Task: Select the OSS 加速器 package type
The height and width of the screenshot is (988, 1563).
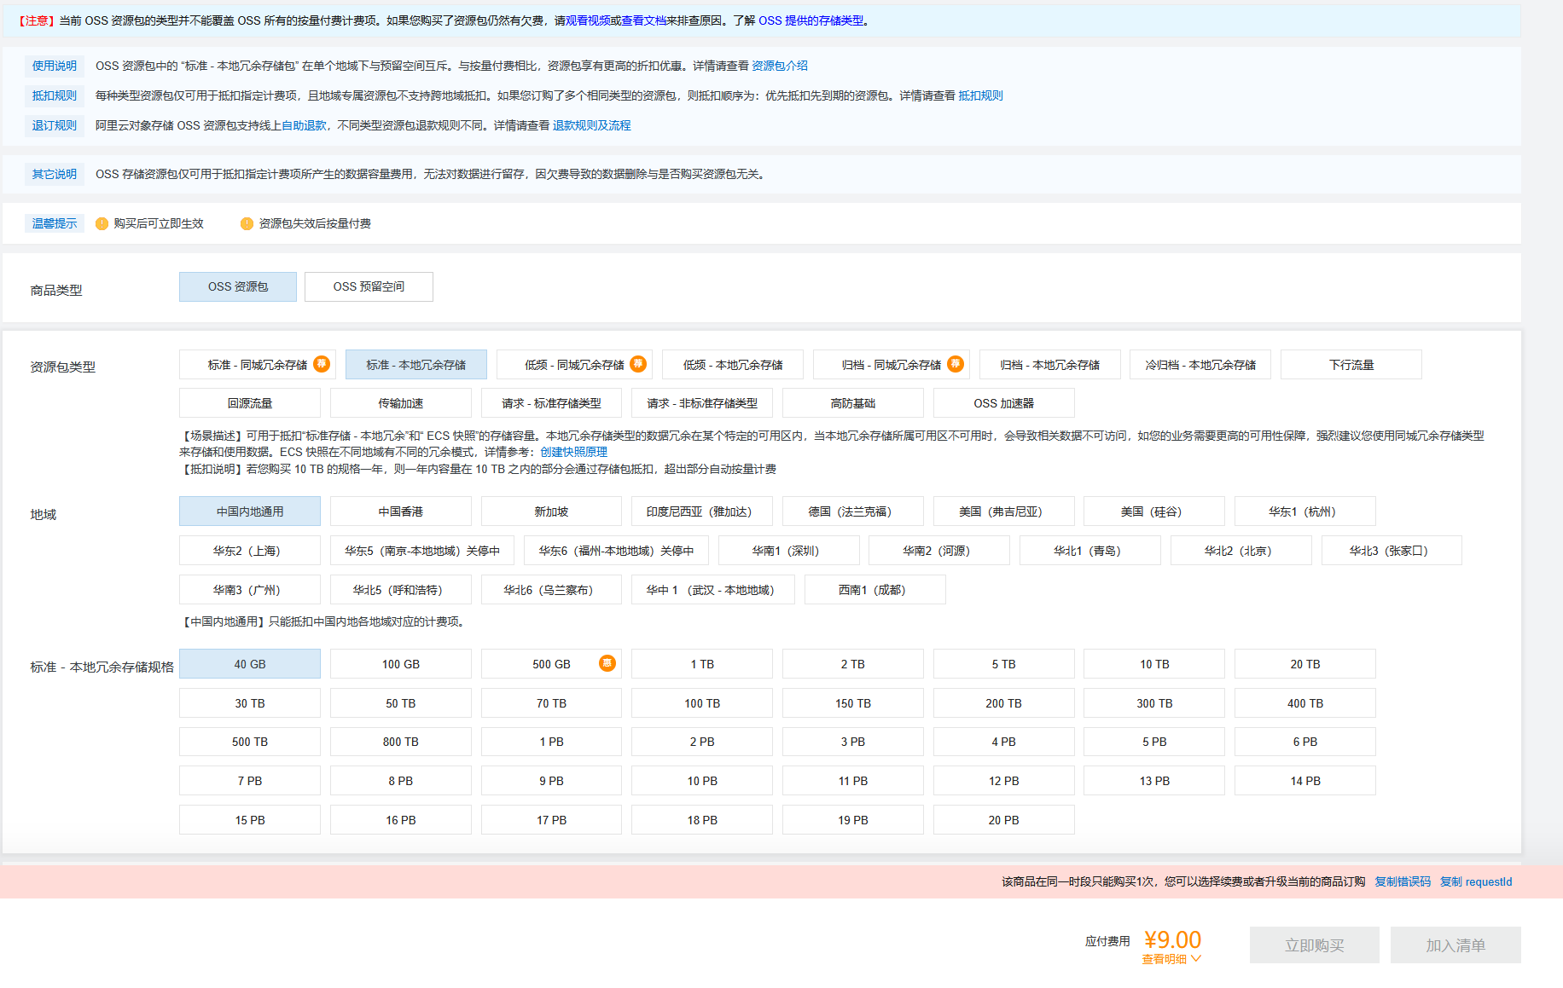Action: 1003,403
